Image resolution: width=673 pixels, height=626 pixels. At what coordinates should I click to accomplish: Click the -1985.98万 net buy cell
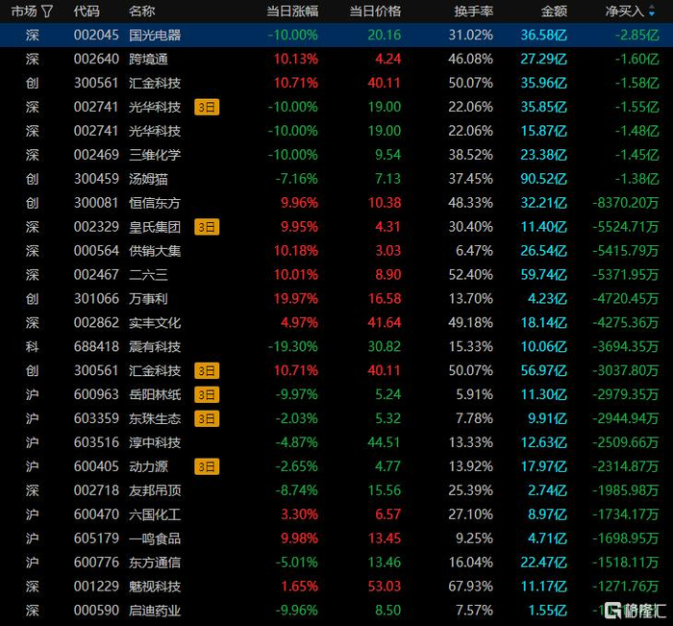(626, 490)
